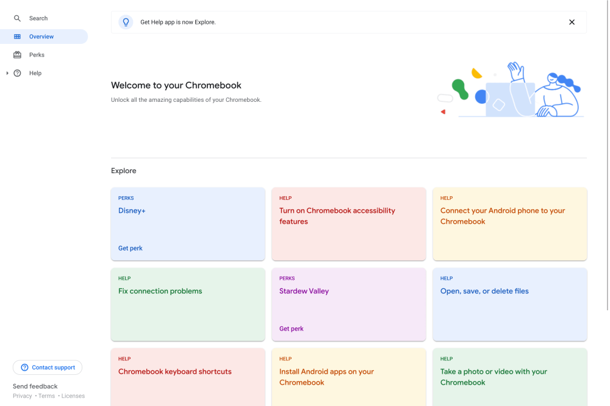The image size is (610, 406).
Task: Open the Privacy link
Action: [23, 396]
